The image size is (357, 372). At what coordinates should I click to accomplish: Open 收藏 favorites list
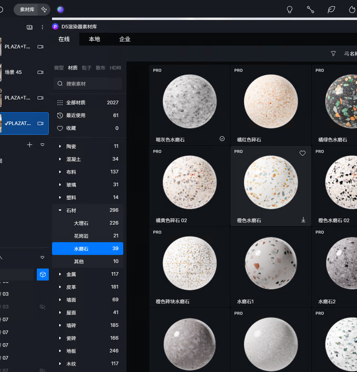(88, 128)
